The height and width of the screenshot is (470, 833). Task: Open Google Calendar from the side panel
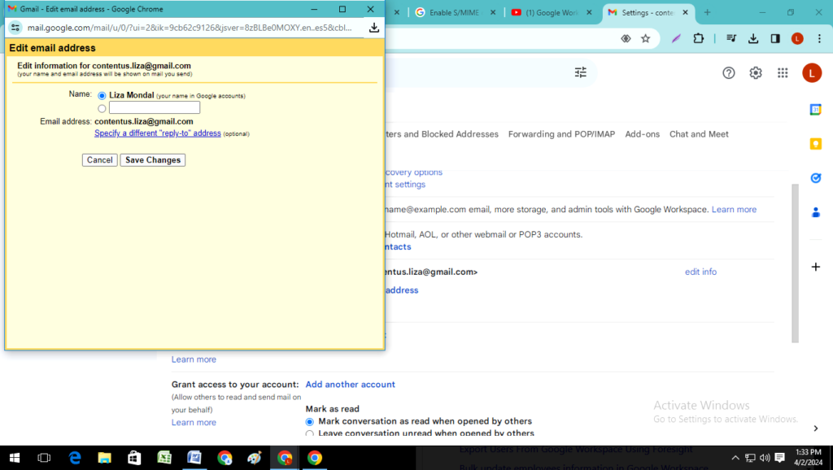pyautogui.click(x=815, y=108)
